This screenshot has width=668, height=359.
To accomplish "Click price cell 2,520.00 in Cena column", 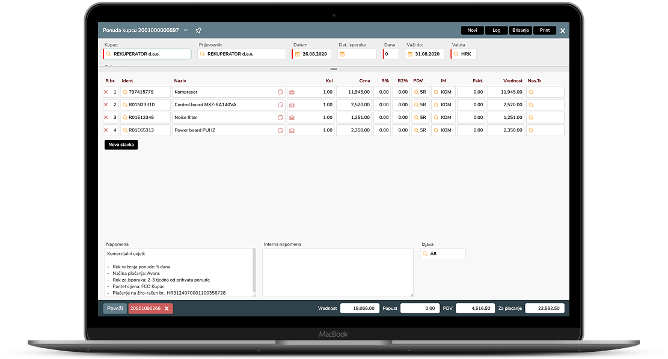I will click(354, 104).
